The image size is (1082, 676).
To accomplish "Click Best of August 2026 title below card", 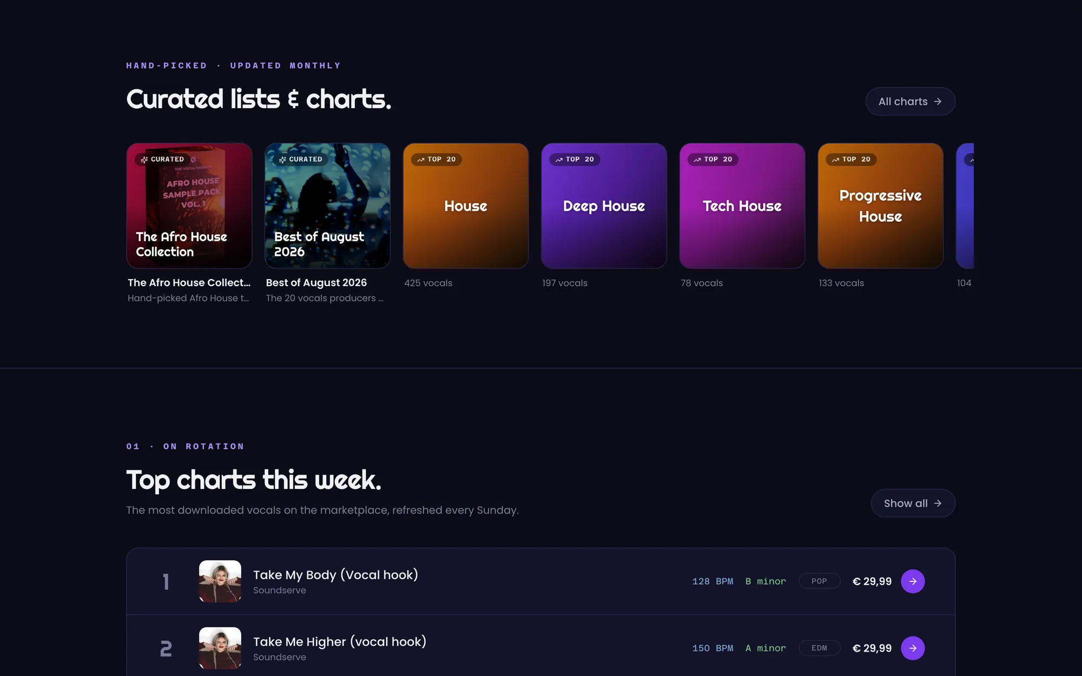I will 316,282.
